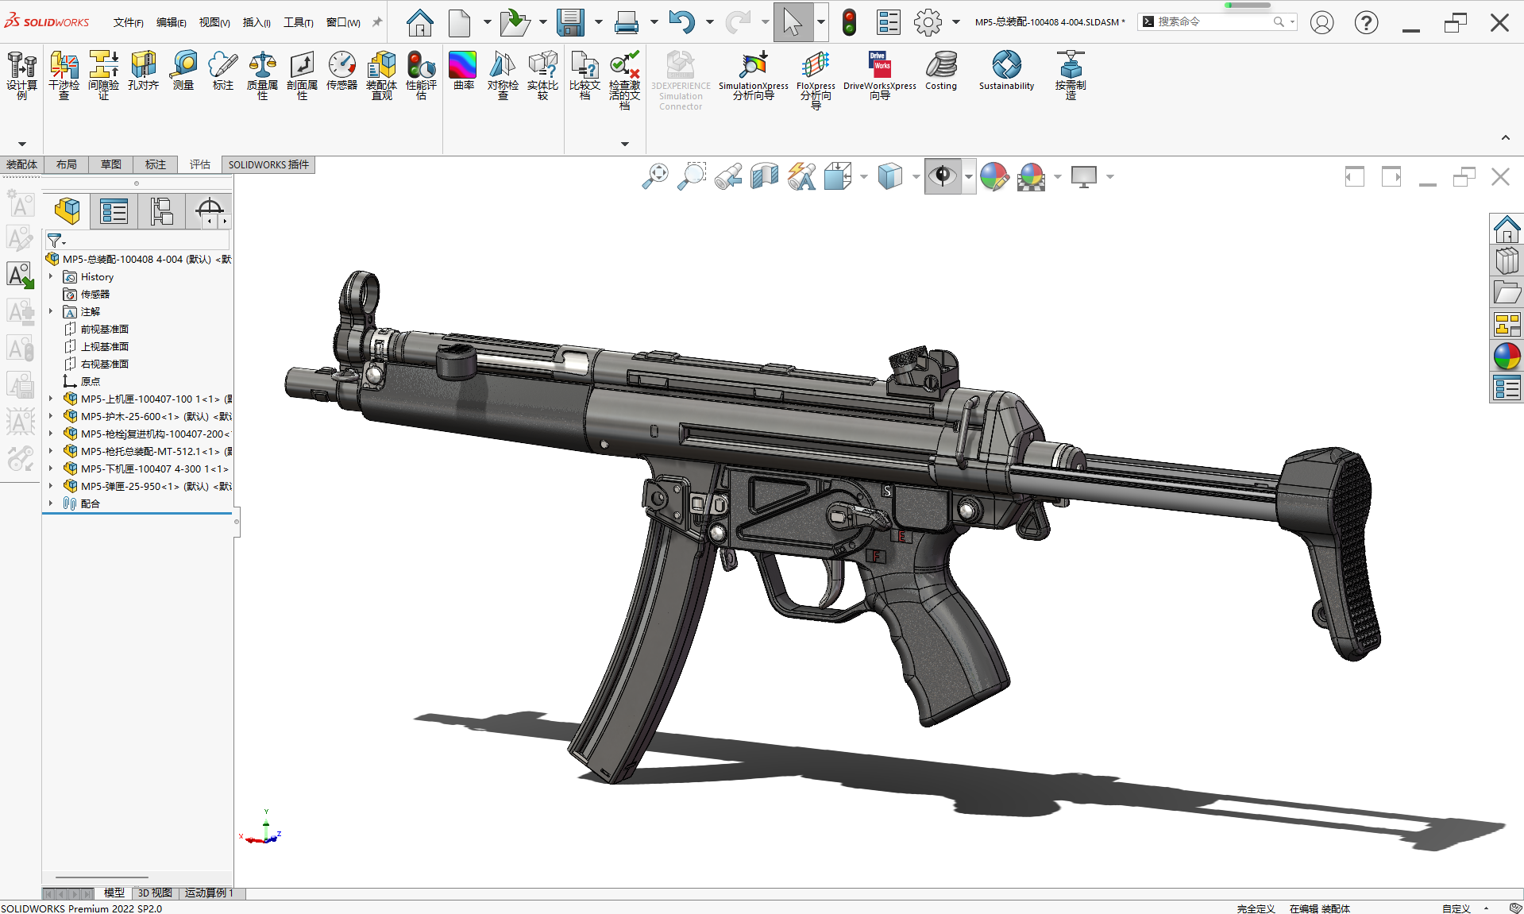
Task: Click the Login user account button
Action: tap(1321, 22)
